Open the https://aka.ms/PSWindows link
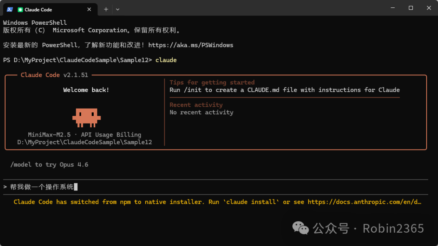438x246 pixels. pos(191,45)
